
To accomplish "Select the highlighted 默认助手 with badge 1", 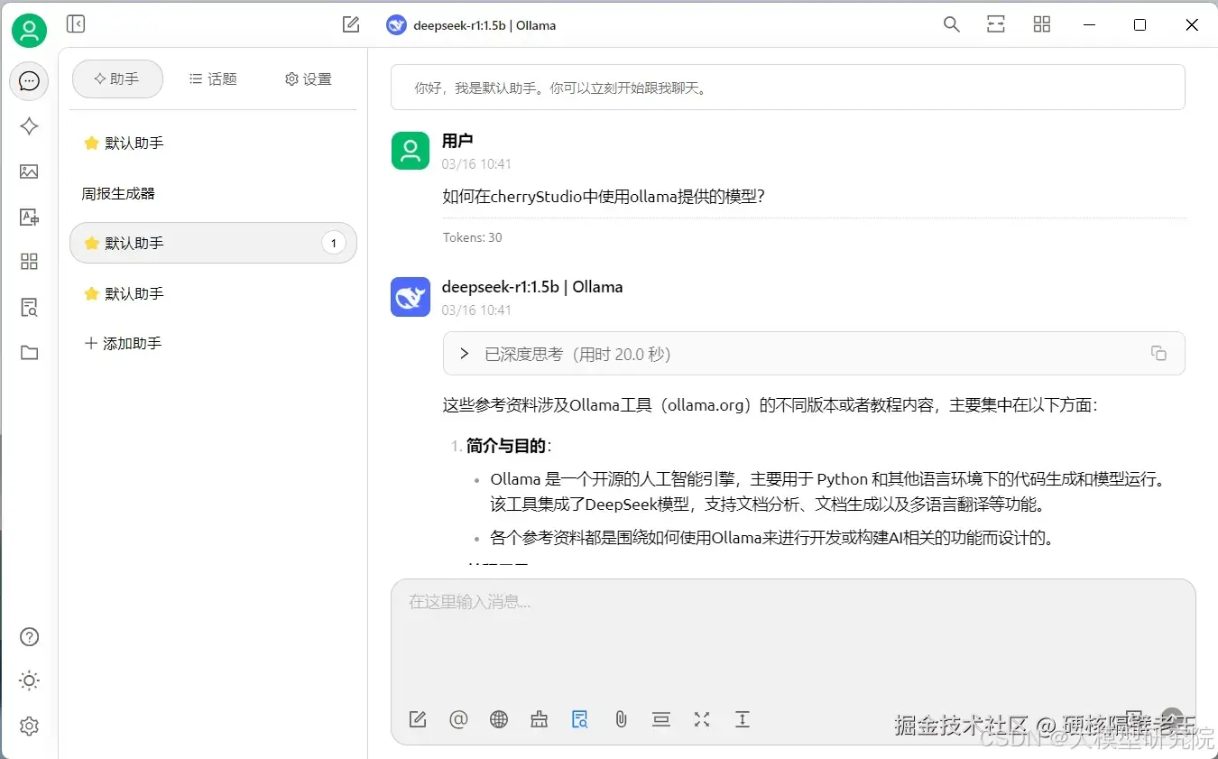I will (213, 243).
